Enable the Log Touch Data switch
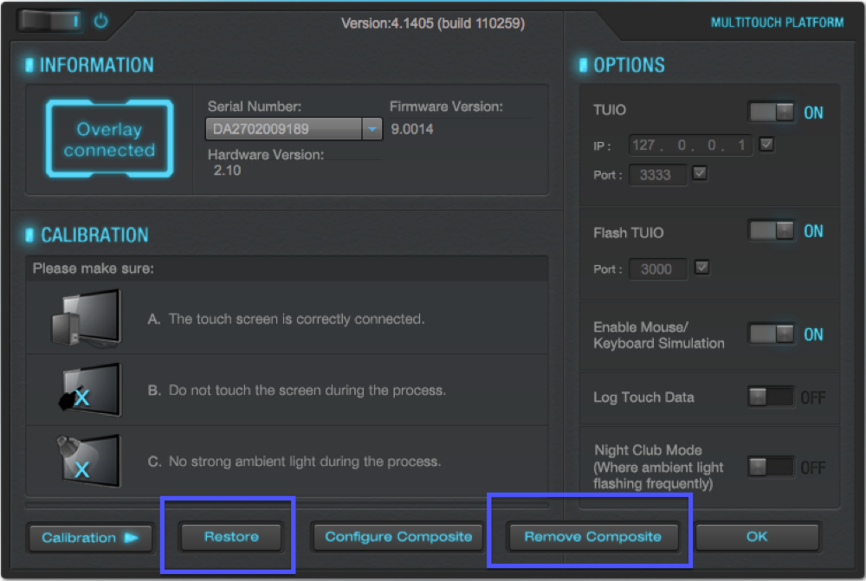The image size is (866, 581). click(x=771, y=397)
